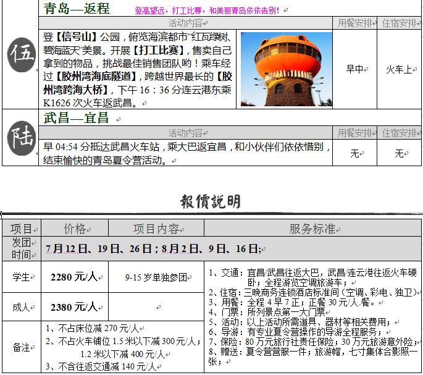Screen dimensions: 423x375
Task: Click the text 结束愉快的青岛夏令营活动
Action: pos(105,161)
